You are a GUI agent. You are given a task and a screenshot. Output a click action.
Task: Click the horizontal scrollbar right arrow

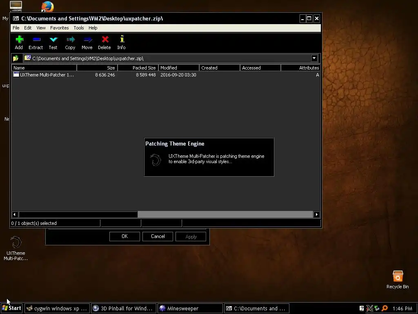pyautogui.click(x=316, y=214)
